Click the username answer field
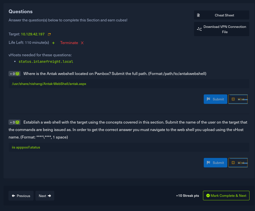The width and height of the screenshot is (255, 211). pyautogui.click(x=129, y=147)
